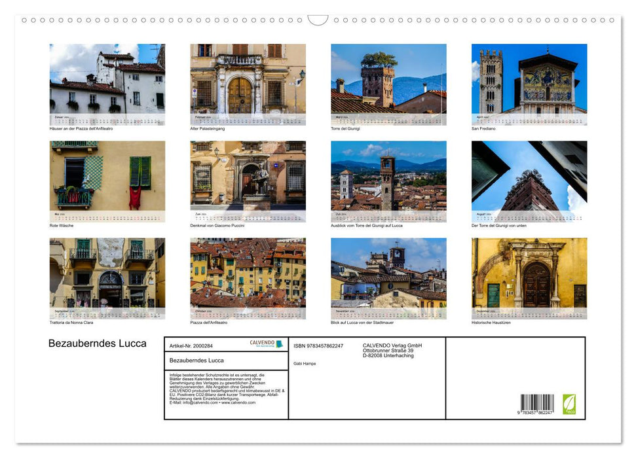Select the green eco leaf icon
Screen dimensions: 636x458
(x=569, y=404)
